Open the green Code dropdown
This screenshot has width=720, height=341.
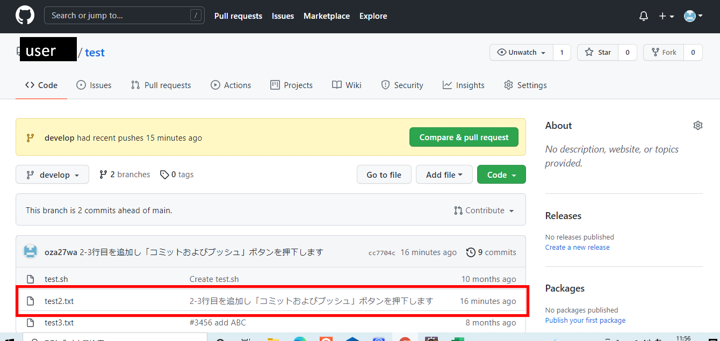pyautogui.click(x=501, y=174)
